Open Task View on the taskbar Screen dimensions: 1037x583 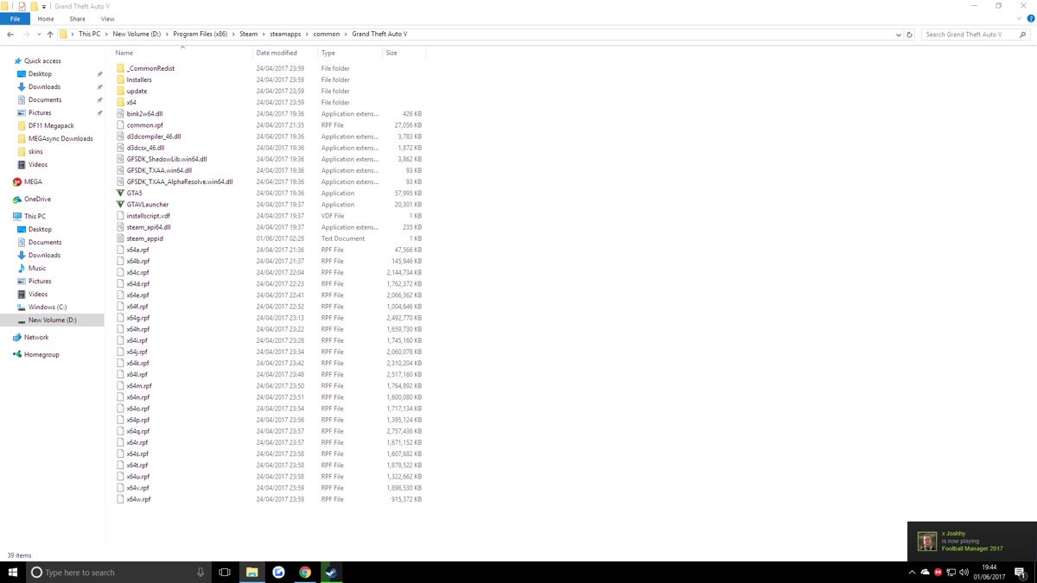click(225, 572)
